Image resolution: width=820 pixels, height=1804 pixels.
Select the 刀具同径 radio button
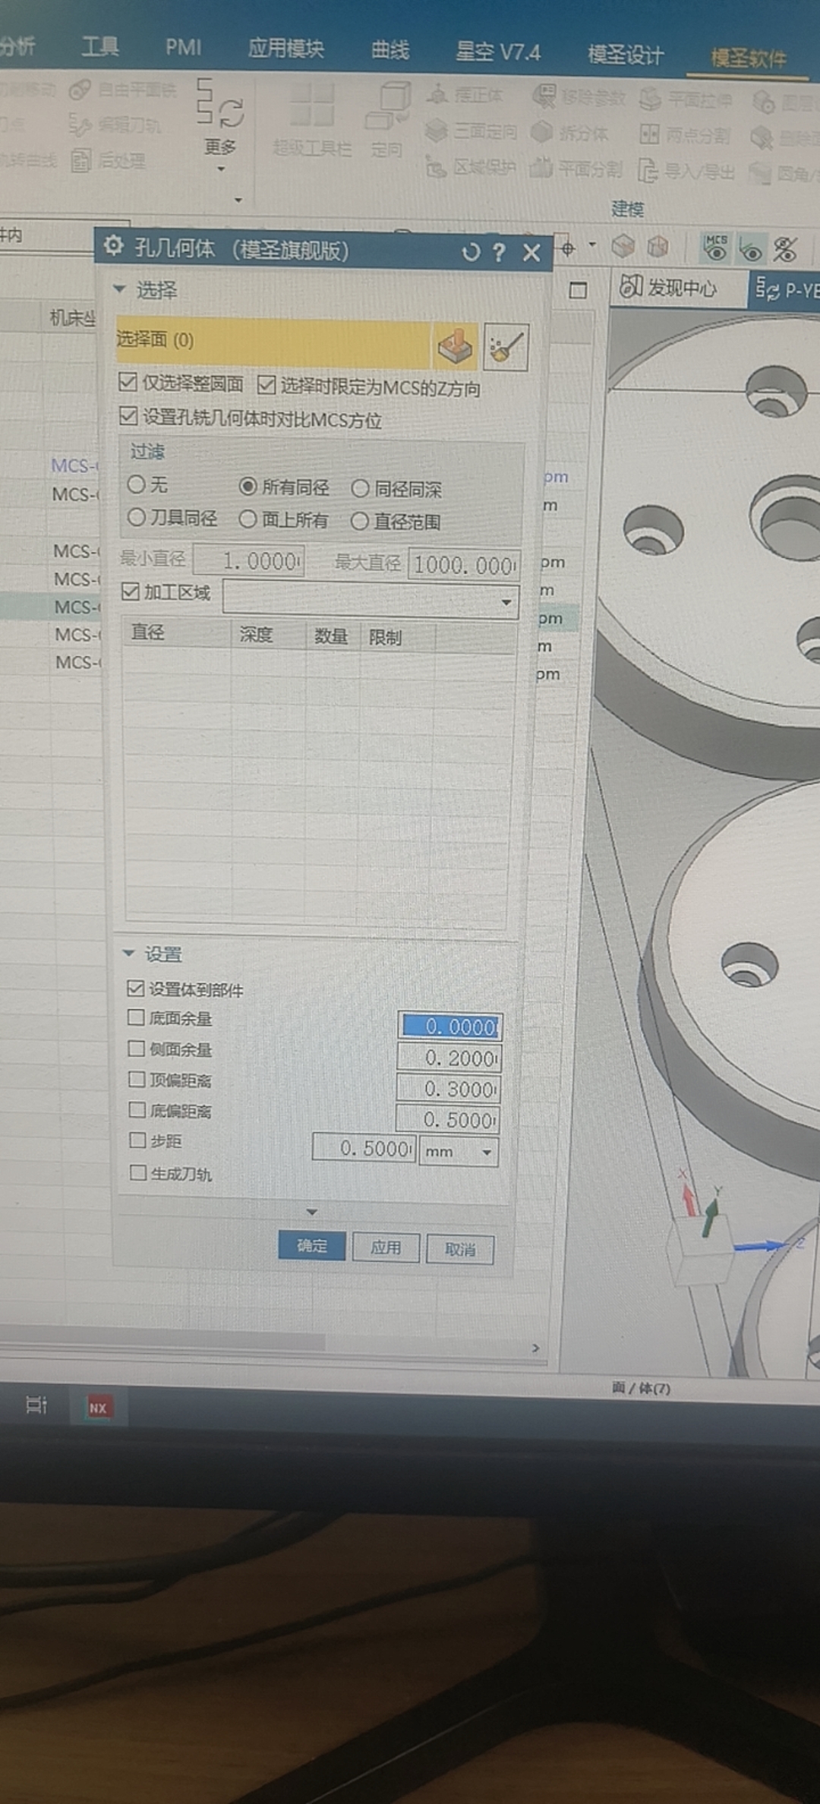coord(136,517)
